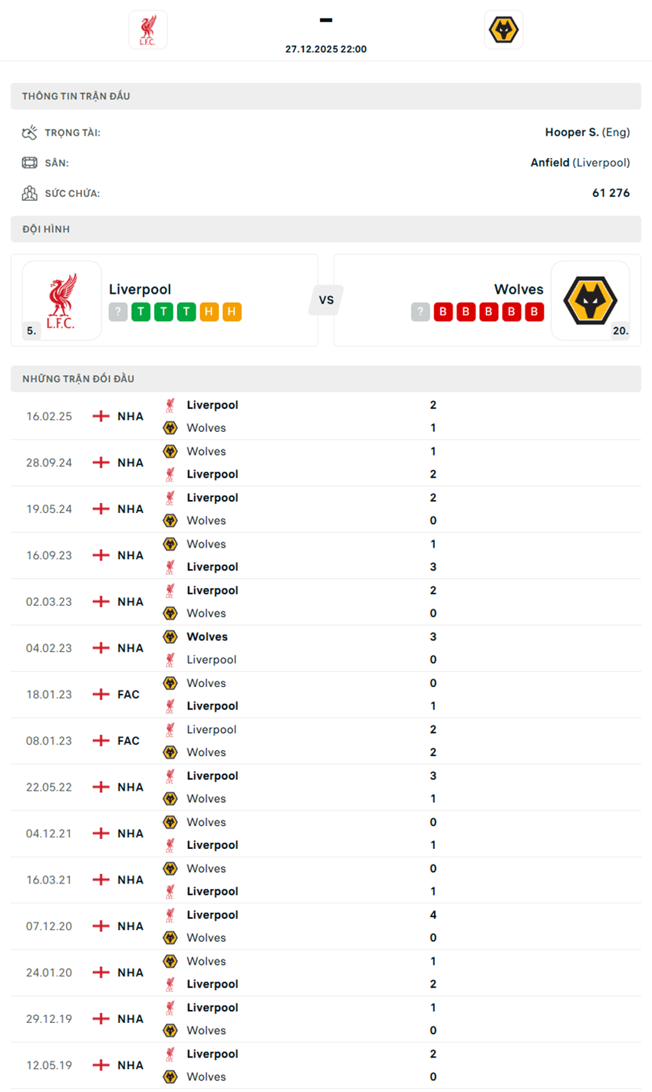Click the England flag icon next to NHA label
The height and width of the screenshot is (1092, 652).
[x=100, y=416]
